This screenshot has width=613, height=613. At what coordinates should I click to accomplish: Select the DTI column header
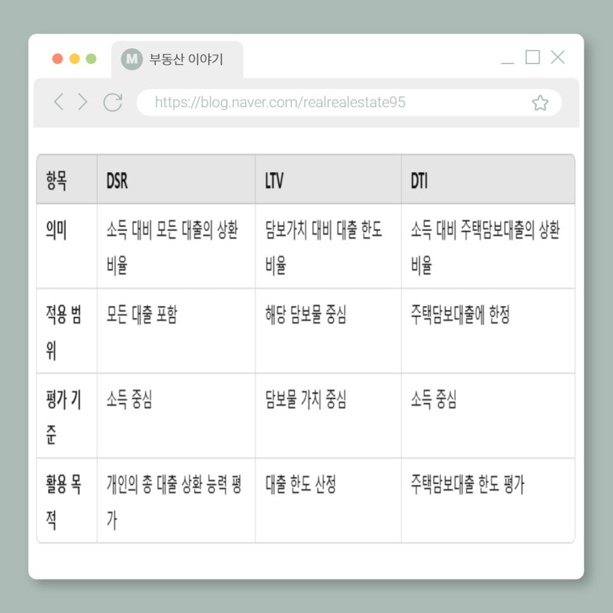[488, 180]
